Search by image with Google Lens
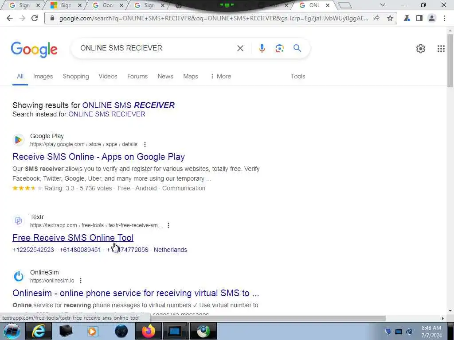454x340 pixels. [279, 48]
